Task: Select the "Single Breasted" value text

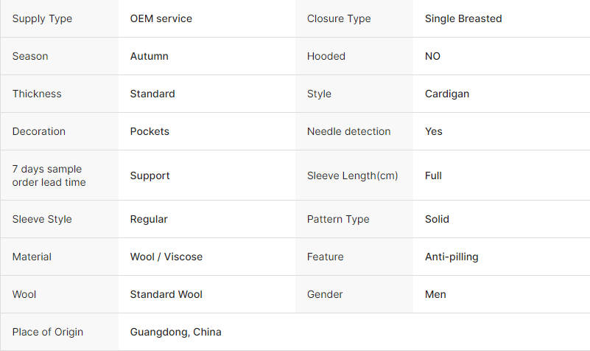Action: [463, 18]
